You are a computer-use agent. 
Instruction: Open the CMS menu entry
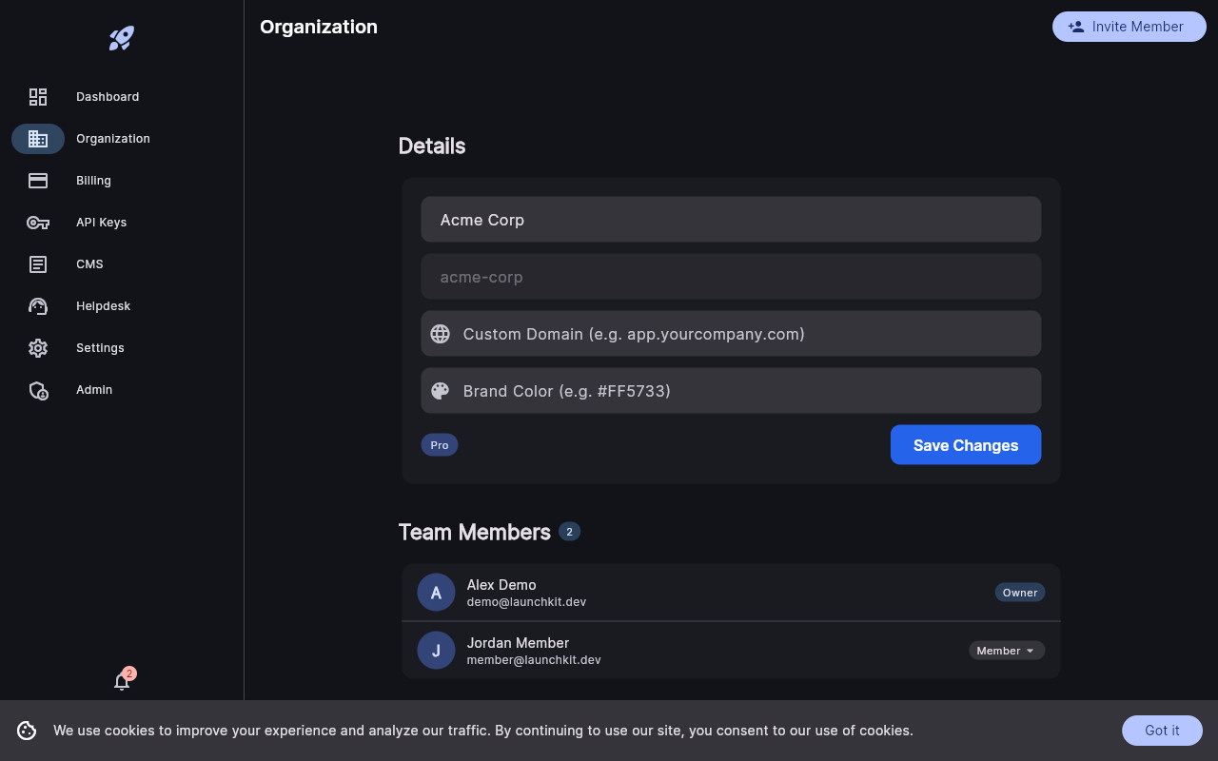pos(122,264)
